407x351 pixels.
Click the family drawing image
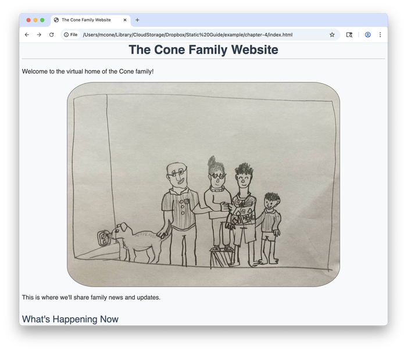203,184
